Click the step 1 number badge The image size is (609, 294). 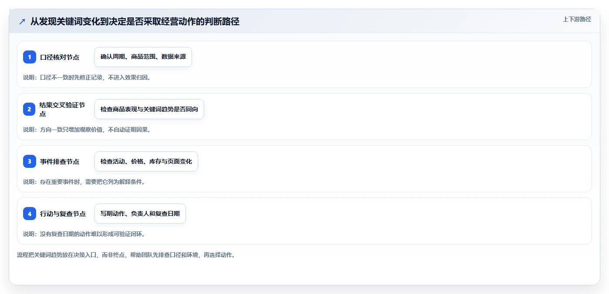(30, 57)
